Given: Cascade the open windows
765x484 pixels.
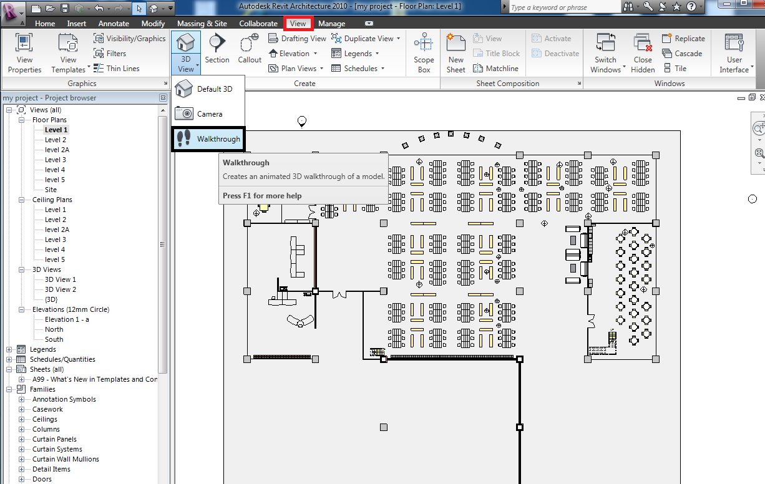Looking at the screenshot, I should 681,54.
